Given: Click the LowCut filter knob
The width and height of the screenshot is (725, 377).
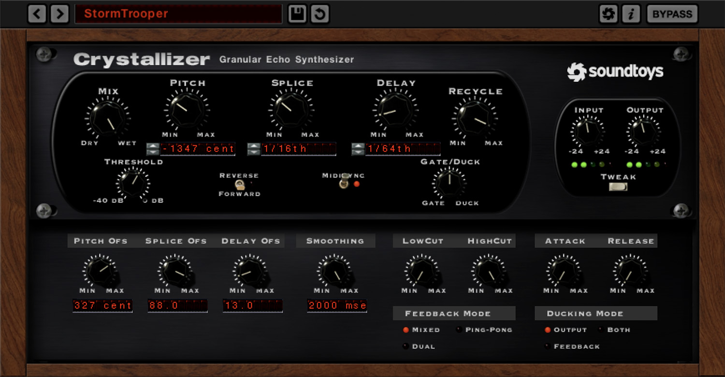Looking at the screenshot, I should (422, 271).
